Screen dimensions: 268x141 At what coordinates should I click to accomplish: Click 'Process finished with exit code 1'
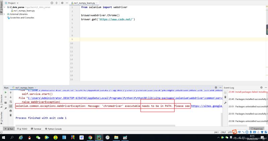point(41,118)
